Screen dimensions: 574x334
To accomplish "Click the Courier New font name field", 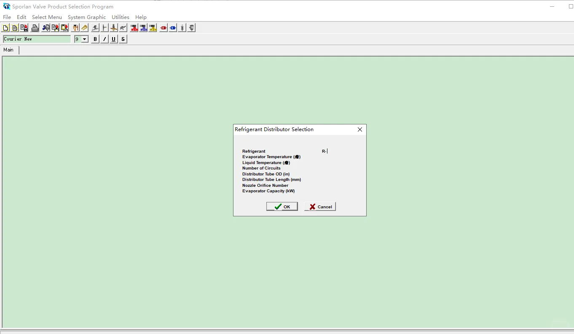I will [37, 39].
